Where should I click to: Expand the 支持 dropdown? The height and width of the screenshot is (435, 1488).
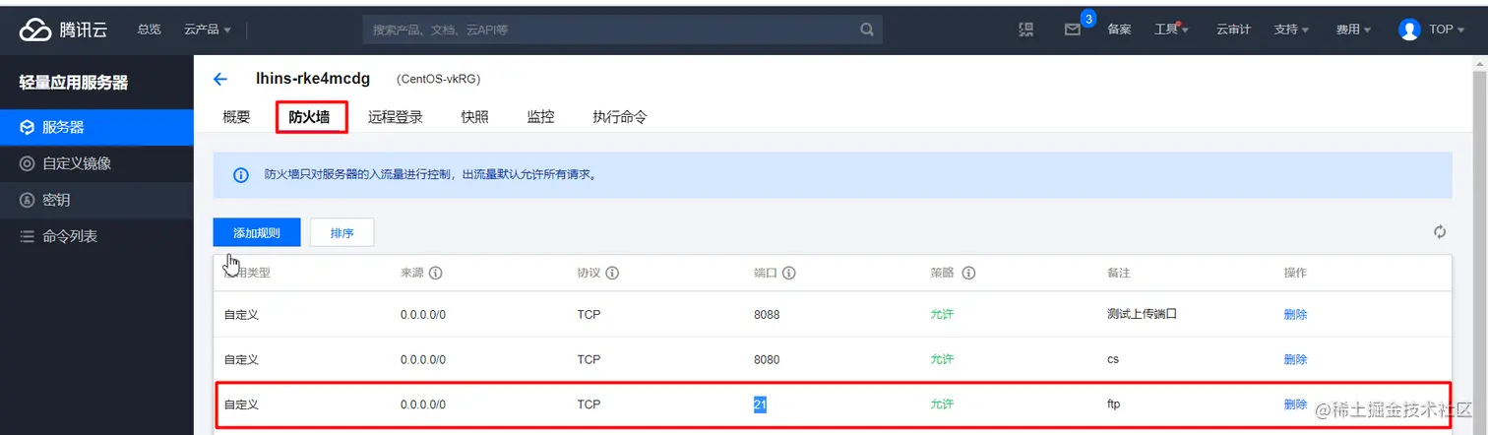(x=1291, y=30)
